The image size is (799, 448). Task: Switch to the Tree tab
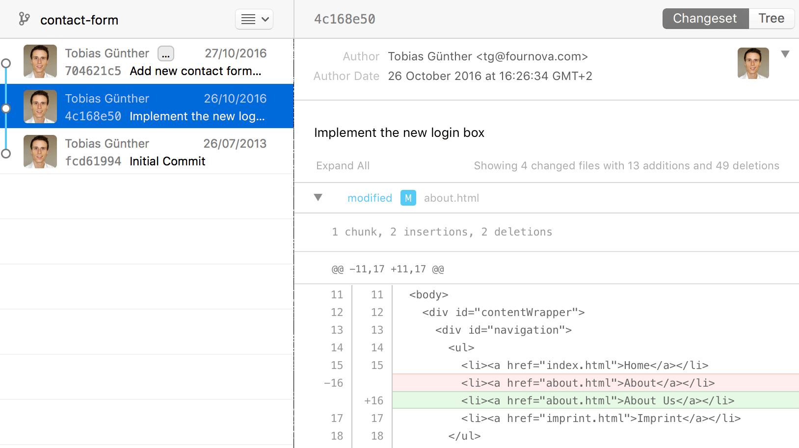(x=771, y=18)
